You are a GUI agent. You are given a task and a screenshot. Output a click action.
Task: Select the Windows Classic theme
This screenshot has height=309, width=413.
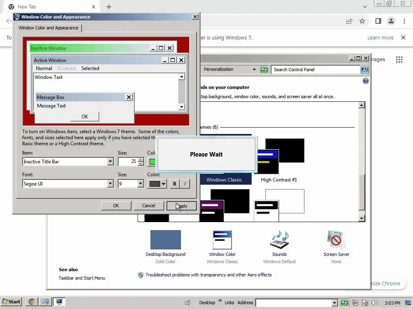click(x=224, y=180)
